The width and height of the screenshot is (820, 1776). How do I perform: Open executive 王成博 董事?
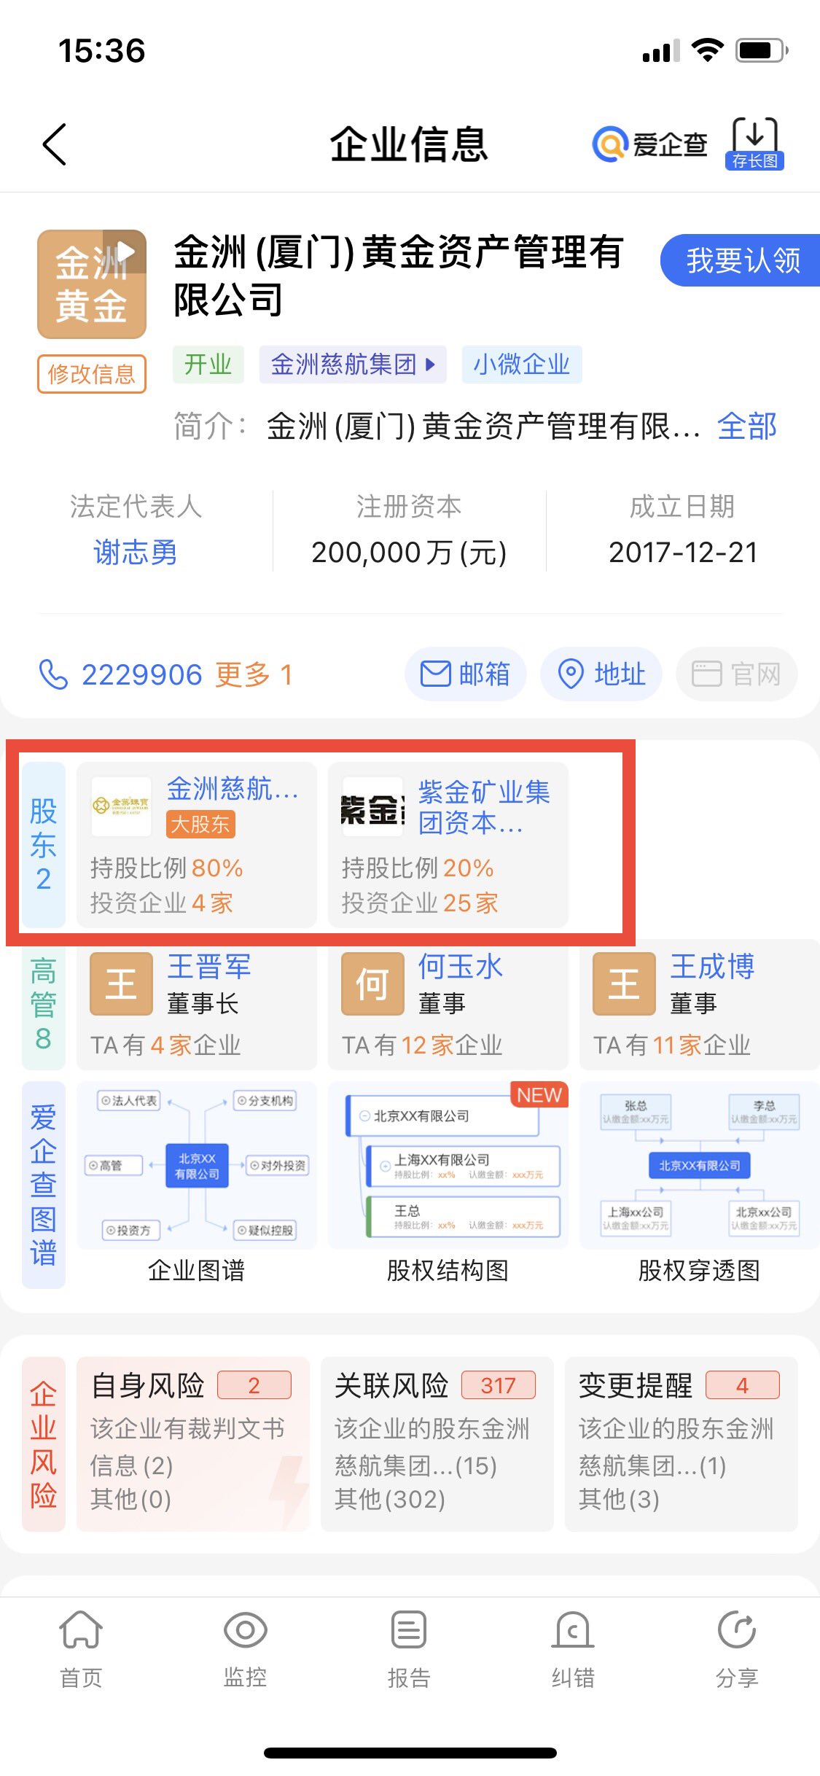700,1005
